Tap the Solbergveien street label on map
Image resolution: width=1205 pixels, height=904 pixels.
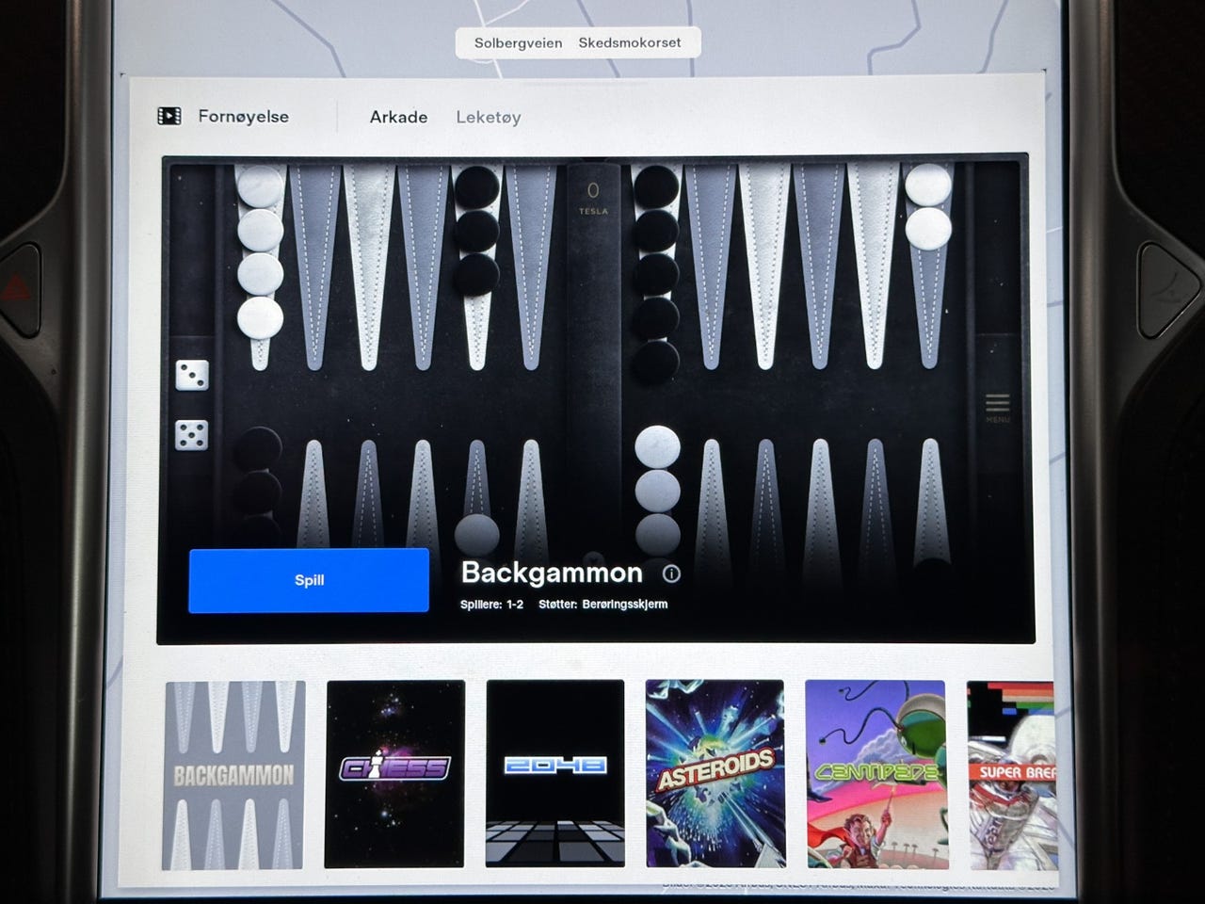pyautogui.click(x=518, y=43)
